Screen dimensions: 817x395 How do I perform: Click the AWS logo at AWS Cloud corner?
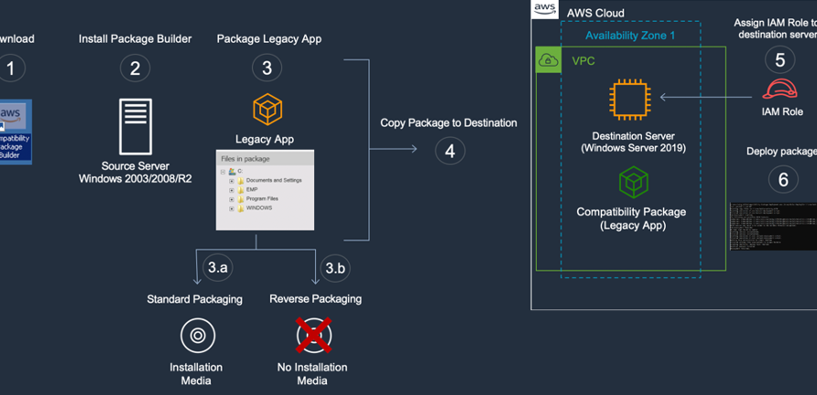click(x=545, y=9)
